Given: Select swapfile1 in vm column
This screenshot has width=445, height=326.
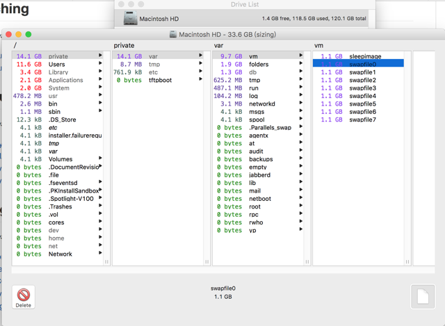Looking at the screenshot, I should tap(358, 72).
